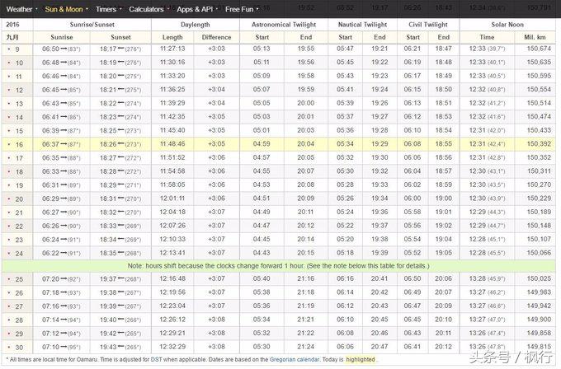Click the sunrise direction arrow for day 16

pos(64,144)
